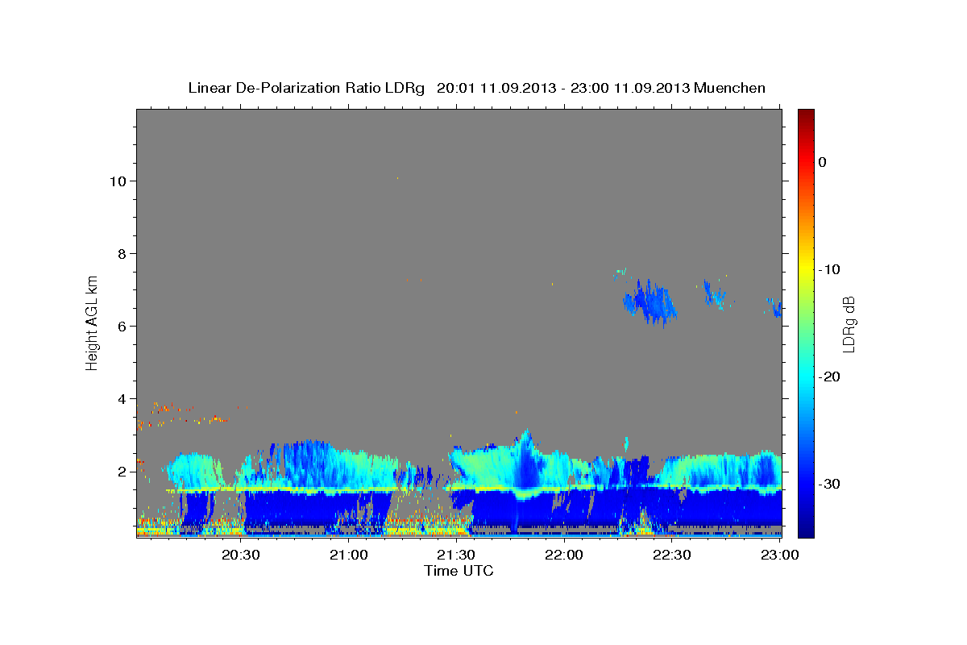The image size is (967, 645).
Task: Click the height tick label 2
Action: click(121, 471)
